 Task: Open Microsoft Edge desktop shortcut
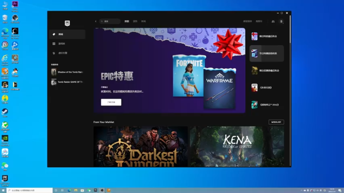pos(5,33)
